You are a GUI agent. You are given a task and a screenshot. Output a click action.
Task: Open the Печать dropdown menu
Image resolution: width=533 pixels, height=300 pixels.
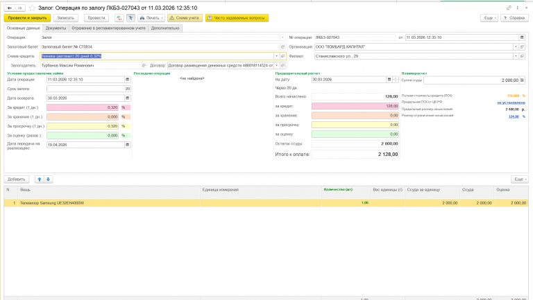click(151, 18)
